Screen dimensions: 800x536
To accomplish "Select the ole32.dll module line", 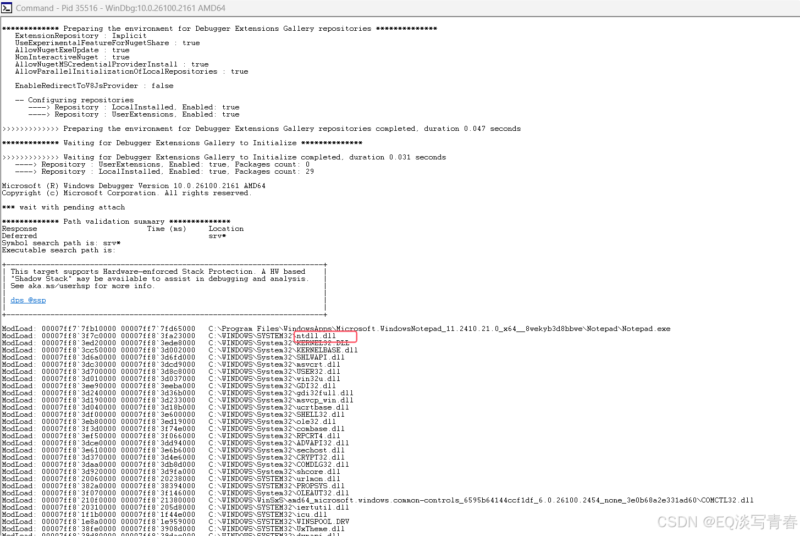I will (169, 422).
